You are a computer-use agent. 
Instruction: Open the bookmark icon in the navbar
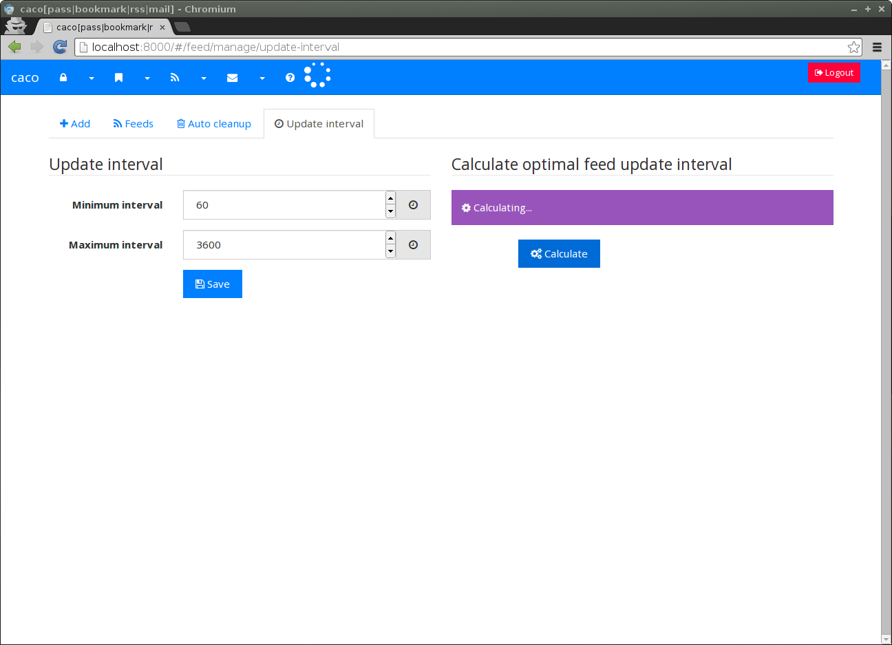point(118,78)
